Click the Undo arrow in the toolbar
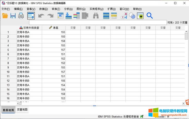 [x=41, y=16]
